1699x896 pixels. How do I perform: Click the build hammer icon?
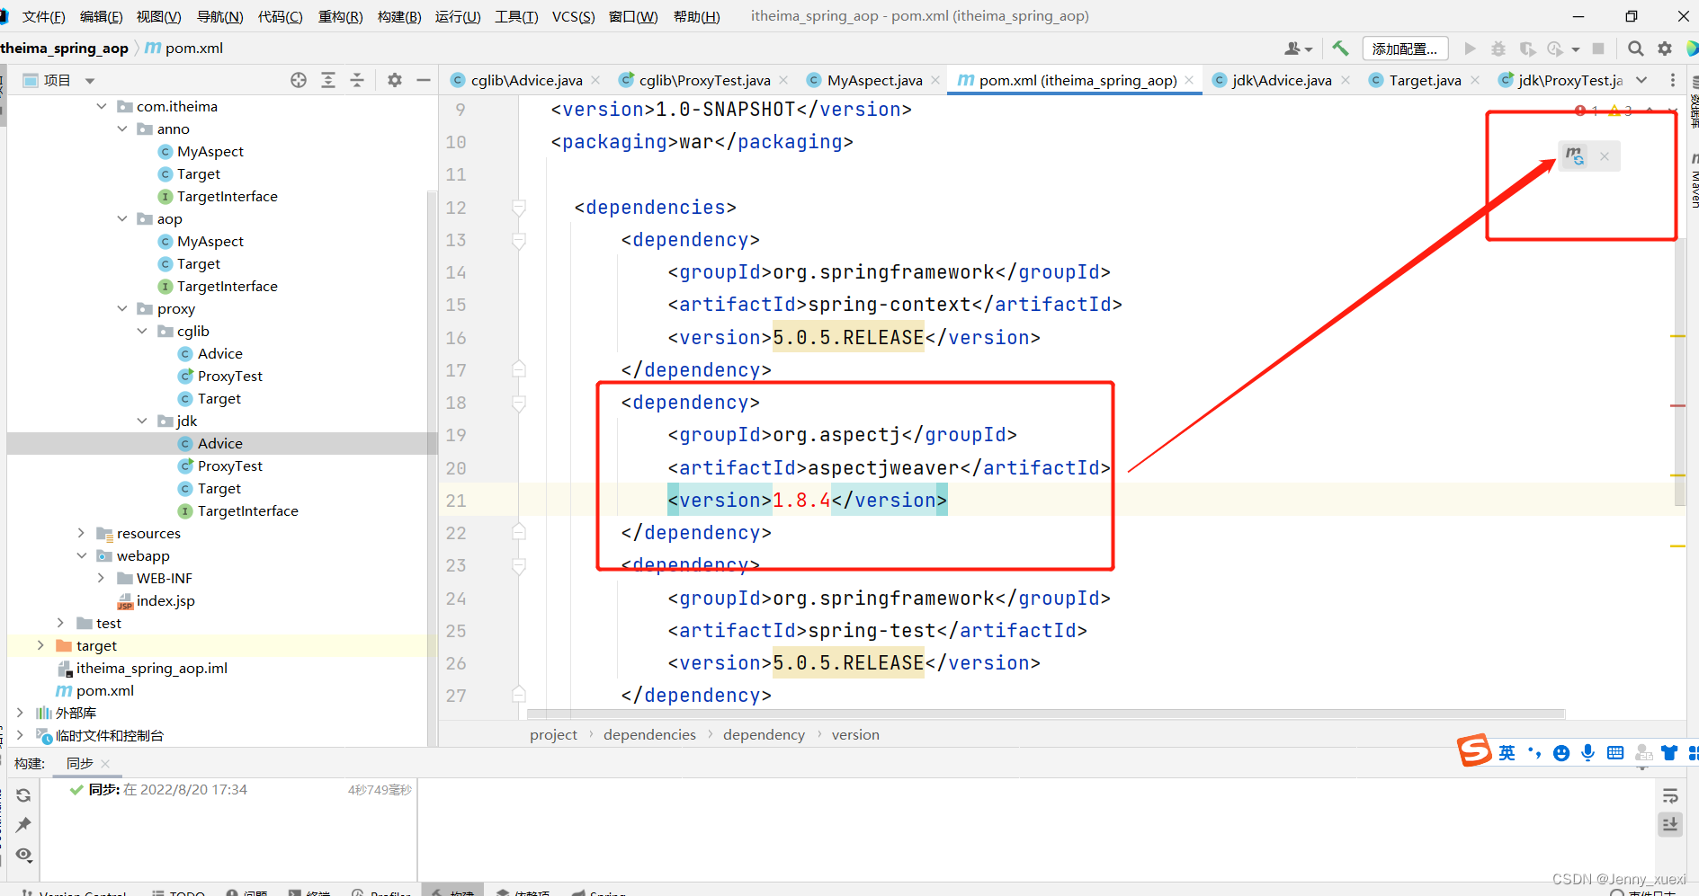[1340, 49]
